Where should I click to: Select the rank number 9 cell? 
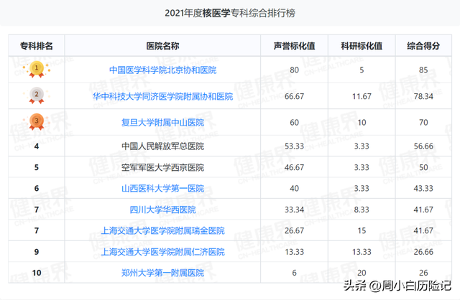coord(37,252)
